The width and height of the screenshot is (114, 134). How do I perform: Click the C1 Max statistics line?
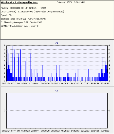click(21, 22)
